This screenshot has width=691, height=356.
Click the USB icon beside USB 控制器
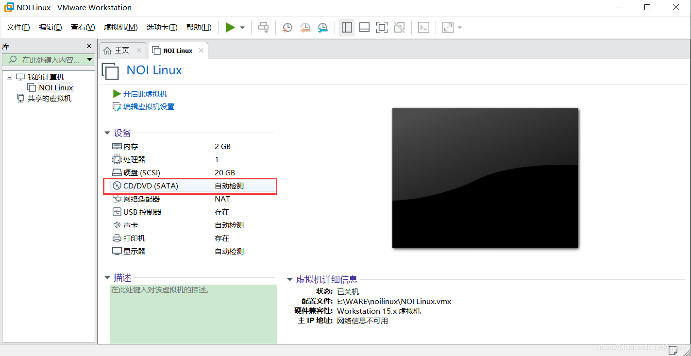(x=117, y=212)
